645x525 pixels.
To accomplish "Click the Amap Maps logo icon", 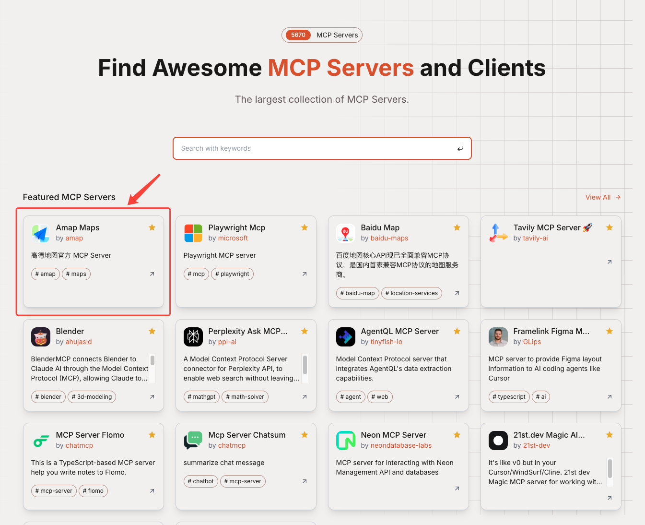I will [41, 233].
